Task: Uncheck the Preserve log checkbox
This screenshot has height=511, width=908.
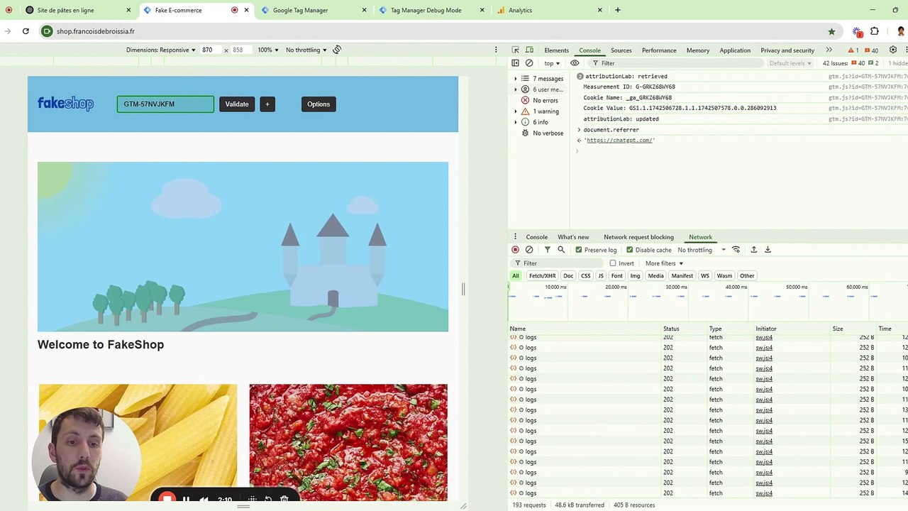Action: click(579, 250)
